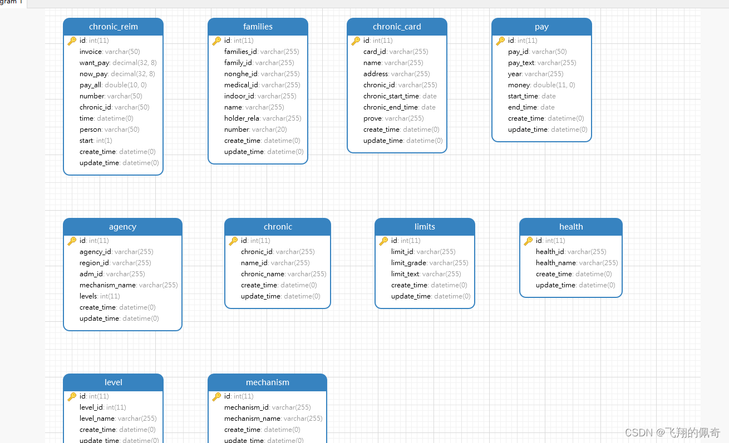
Task: Click the primary key icon in mechanism table
Action: coord(216,396)
